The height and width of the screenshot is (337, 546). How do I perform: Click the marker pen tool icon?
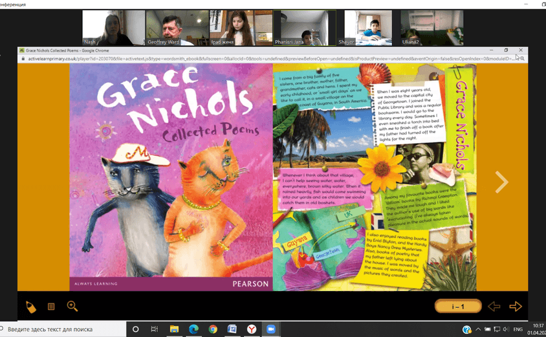[x=30, y=307]
